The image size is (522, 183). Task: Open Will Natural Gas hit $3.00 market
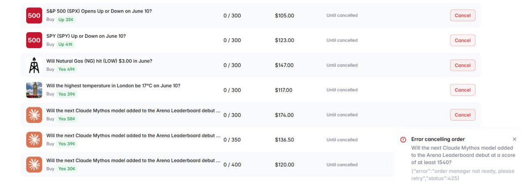pos(99,61)
